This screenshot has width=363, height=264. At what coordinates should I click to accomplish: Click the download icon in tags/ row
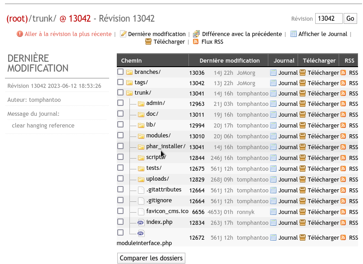pyautogui.click(x=302, y=83)
